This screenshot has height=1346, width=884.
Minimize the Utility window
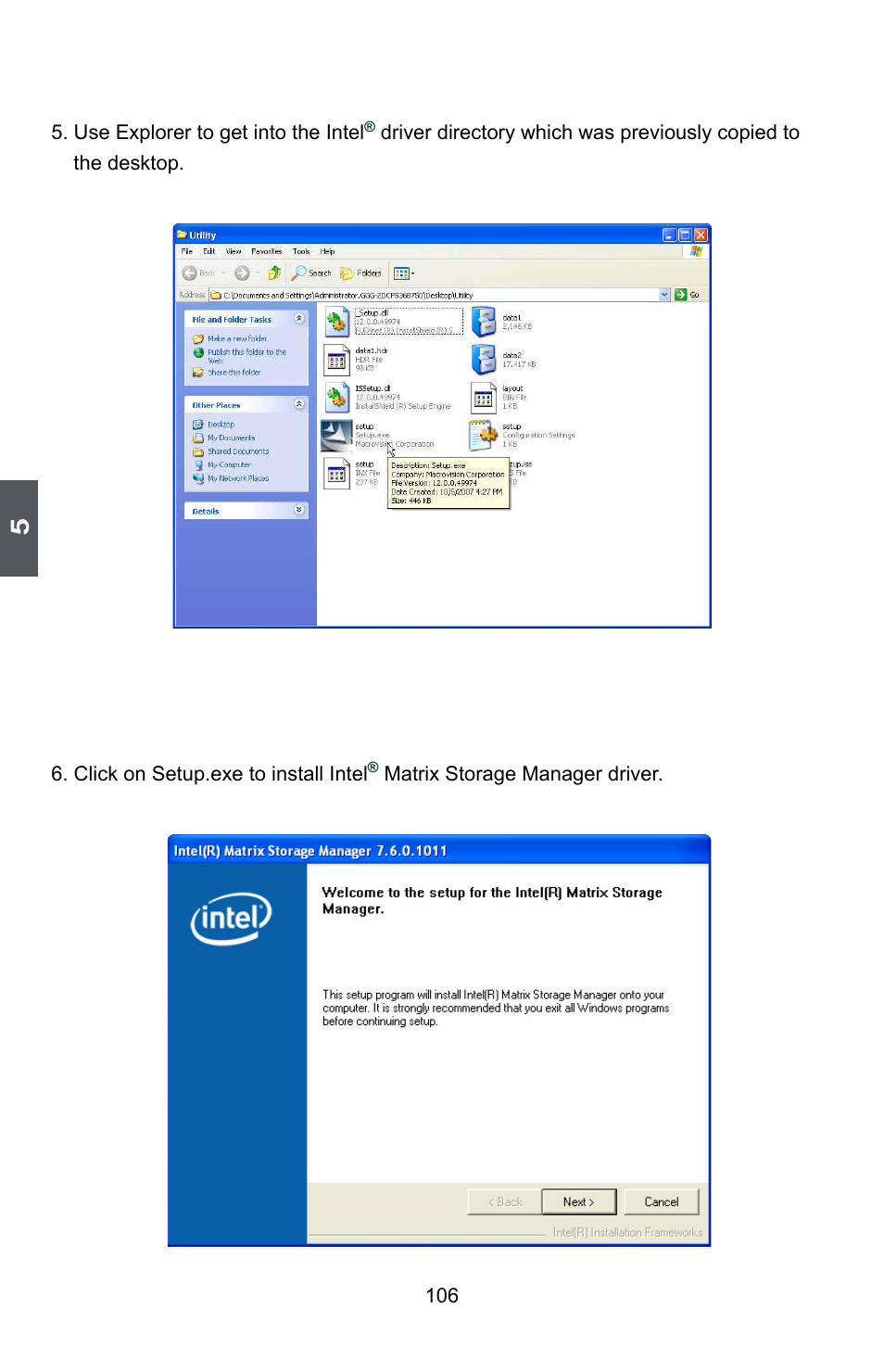(x=669, y=235)
